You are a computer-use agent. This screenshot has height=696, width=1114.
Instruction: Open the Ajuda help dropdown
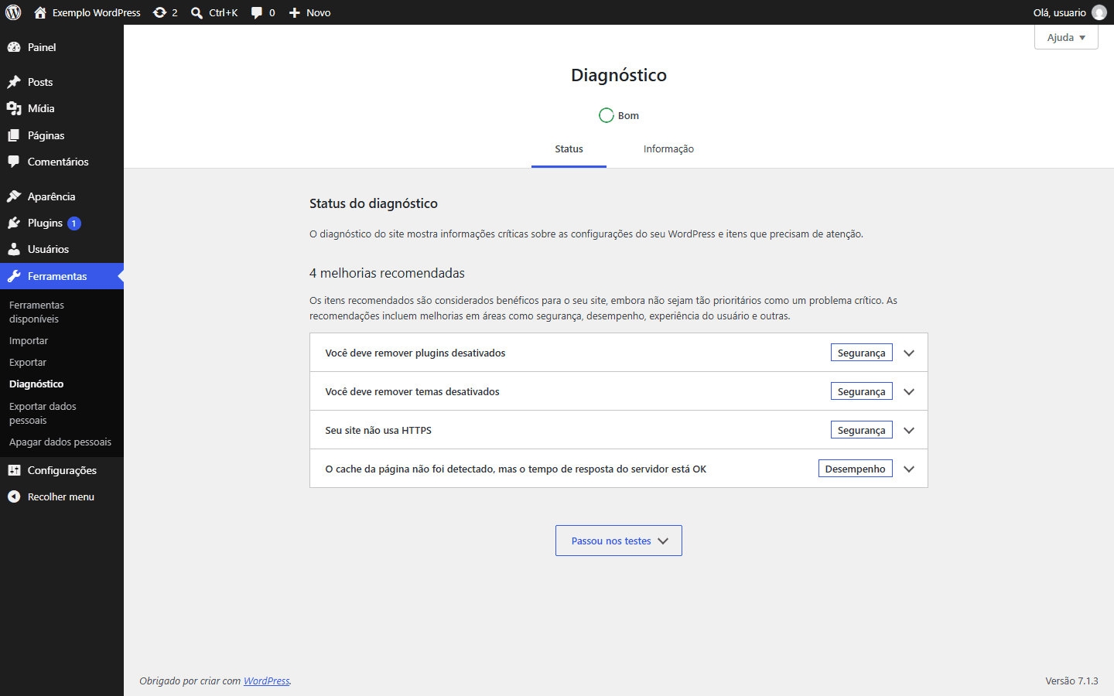1066,37
